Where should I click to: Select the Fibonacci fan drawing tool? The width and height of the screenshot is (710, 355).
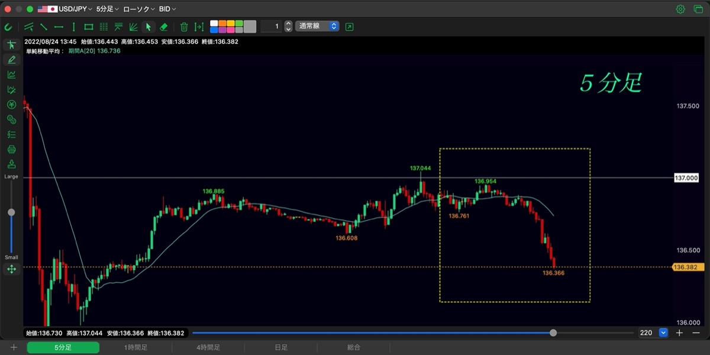pos(134,27)
